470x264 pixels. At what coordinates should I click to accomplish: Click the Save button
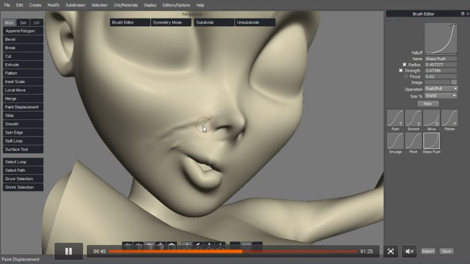446,251
